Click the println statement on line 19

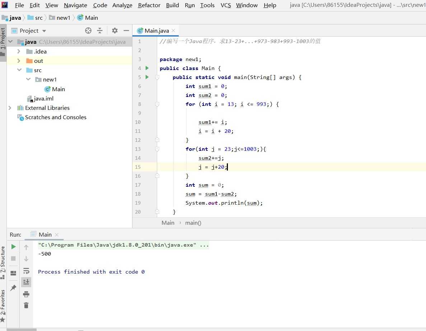(x=224, y=203)
